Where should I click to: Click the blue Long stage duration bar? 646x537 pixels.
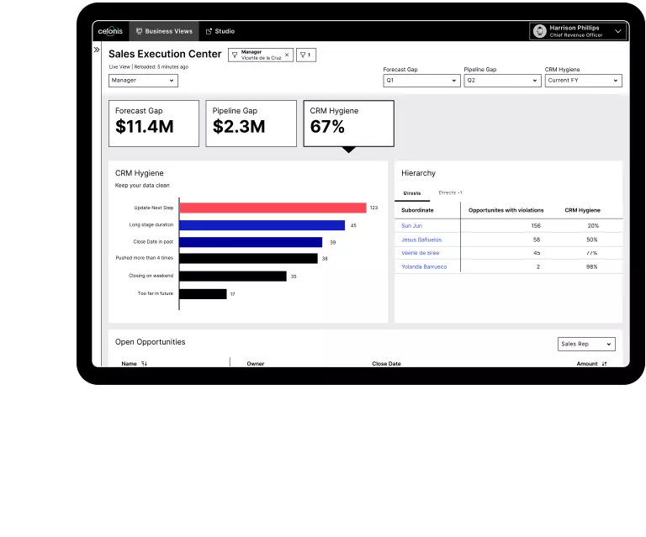point(262,225)
